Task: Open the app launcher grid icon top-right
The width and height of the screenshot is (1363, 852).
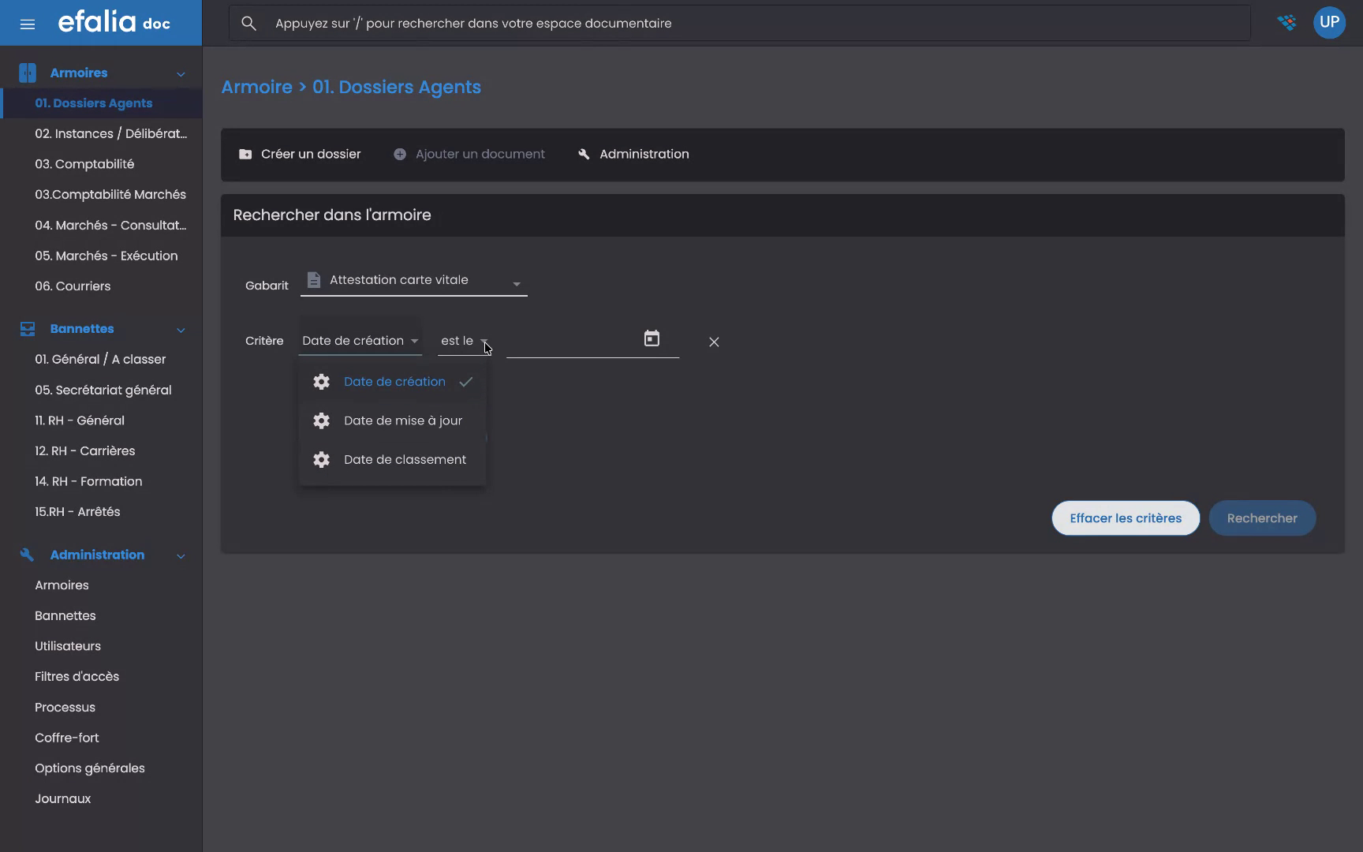Action: tap(1287, 23)
